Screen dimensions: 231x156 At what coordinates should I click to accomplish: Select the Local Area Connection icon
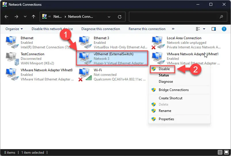[x=158, y=43]
